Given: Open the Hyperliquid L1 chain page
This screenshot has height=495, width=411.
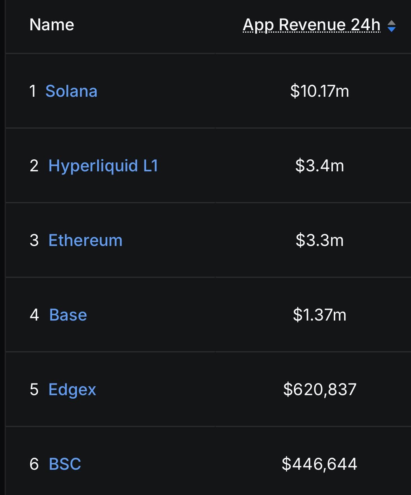Looking at the screenshot, I should (x=103, y=166).
